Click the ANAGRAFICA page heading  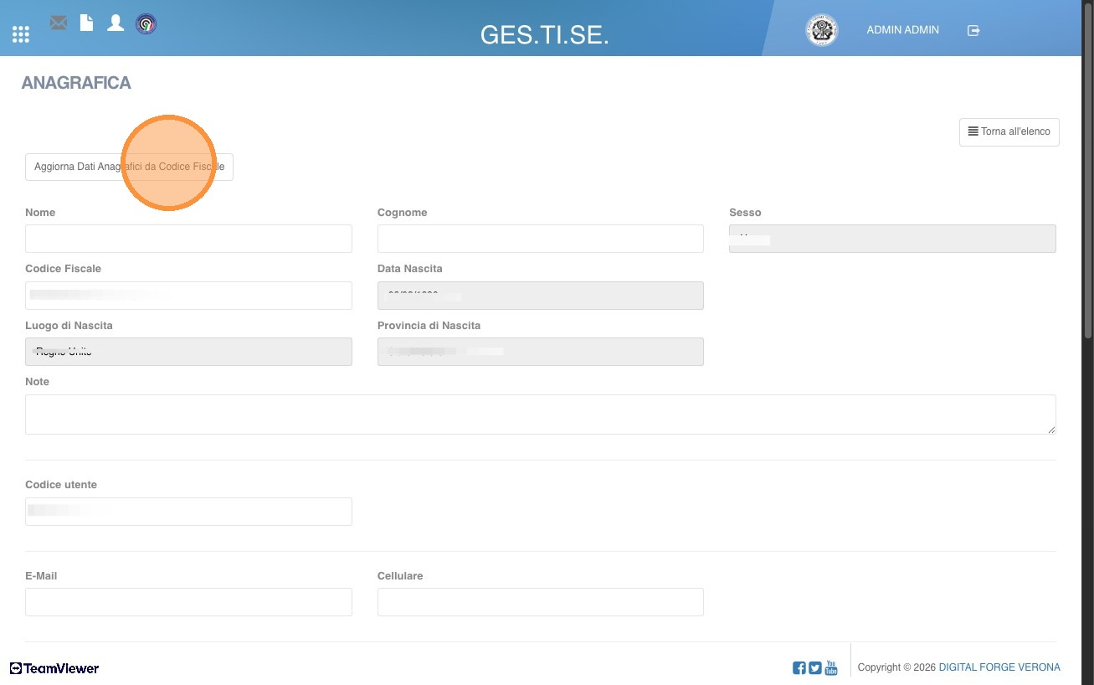[76, 83]
